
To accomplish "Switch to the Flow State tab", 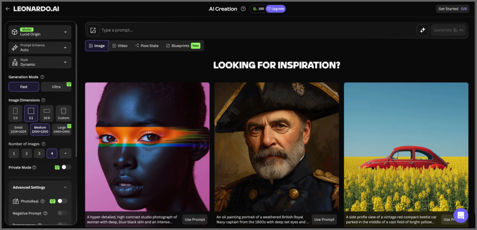I will click(147, 46).
